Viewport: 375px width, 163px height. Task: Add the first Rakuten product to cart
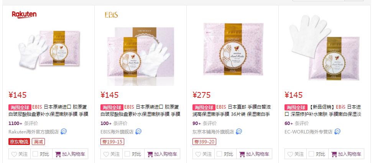click(x=70, y=154)
